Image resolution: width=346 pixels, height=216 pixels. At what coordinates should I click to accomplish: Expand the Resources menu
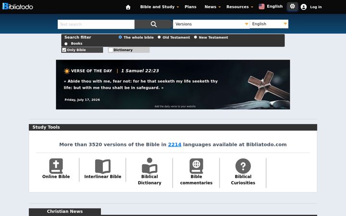coord(240,7)
